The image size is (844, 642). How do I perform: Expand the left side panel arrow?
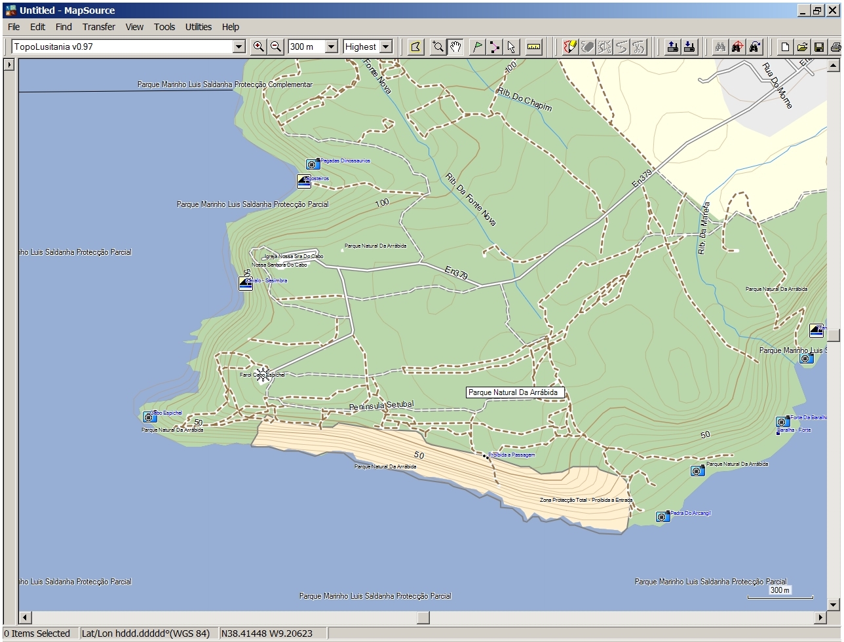coord(9,65)
